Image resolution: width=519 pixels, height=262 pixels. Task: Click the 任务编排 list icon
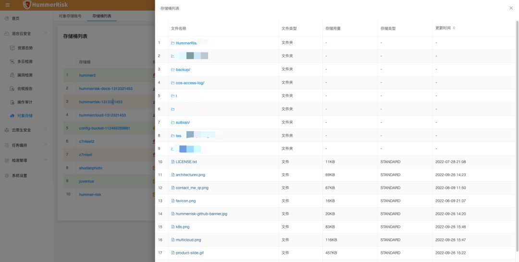[x=7, y=145]
